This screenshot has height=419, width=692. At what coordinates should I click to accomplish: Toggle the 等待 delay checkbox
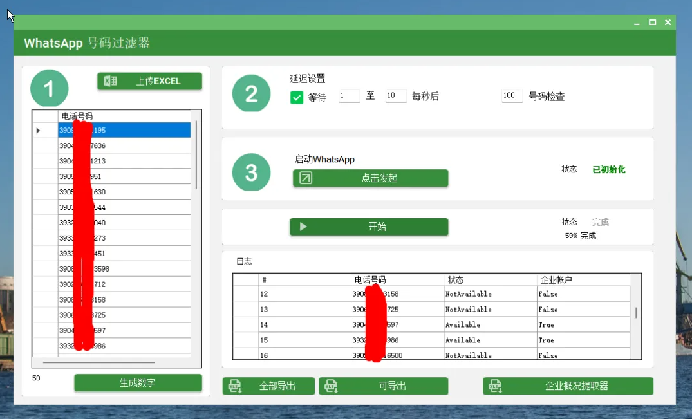297,97
